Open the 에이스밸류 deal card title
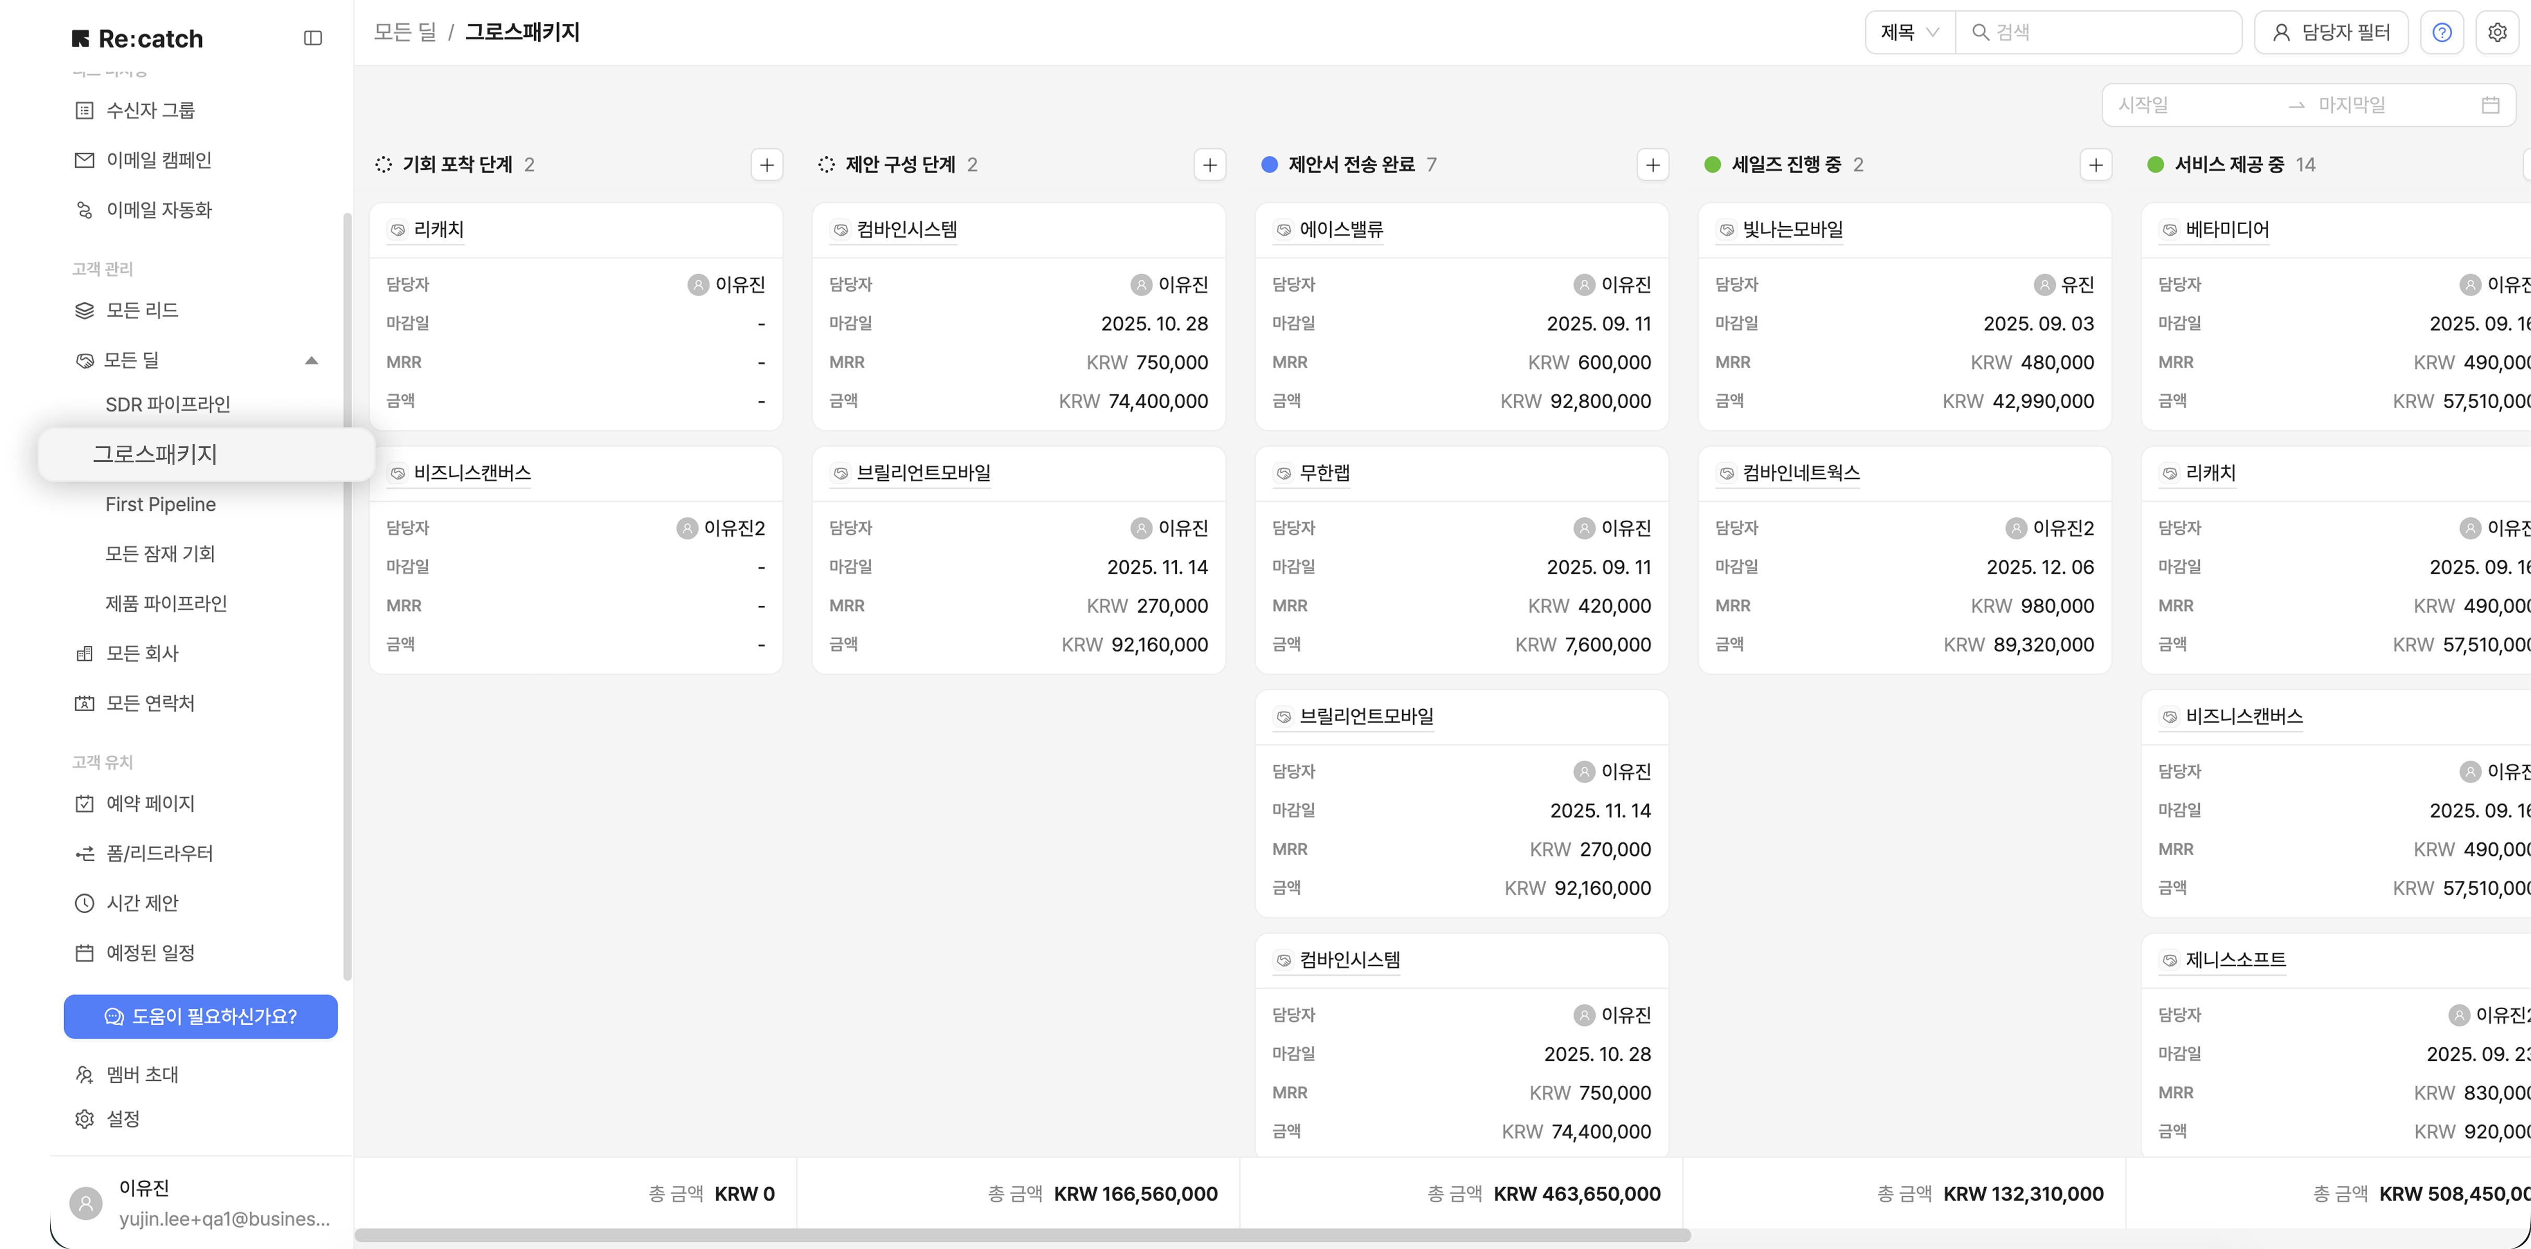The height and width of the screenshot is (1249, 2531). (x=1341, y=230)
